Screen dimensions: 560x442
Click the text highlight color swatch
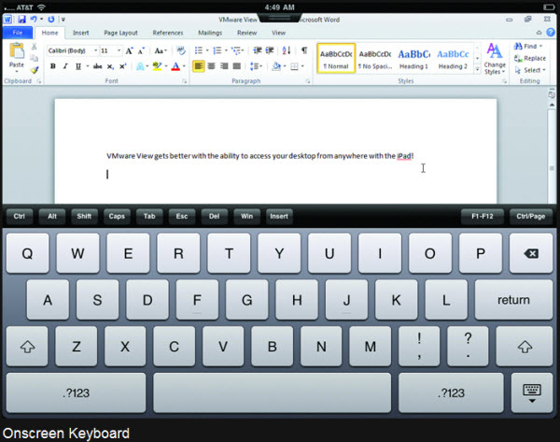click(157, 66)
